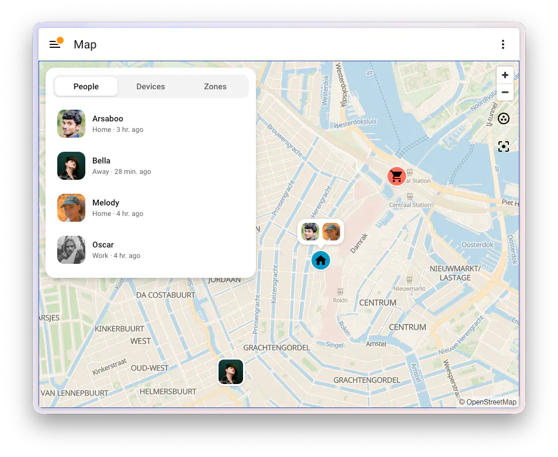The width and height of the screenshot is (558, 457).
Task: Select Oscar's avatar in the list
Action: click(x=71, y=250)
